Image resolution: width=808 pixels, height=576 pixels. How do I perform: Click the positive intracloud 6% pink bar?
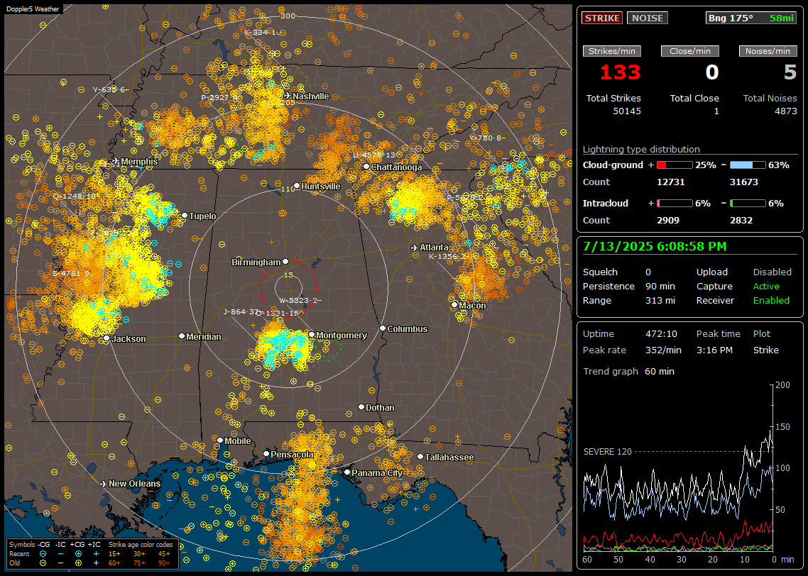point(674,204)
